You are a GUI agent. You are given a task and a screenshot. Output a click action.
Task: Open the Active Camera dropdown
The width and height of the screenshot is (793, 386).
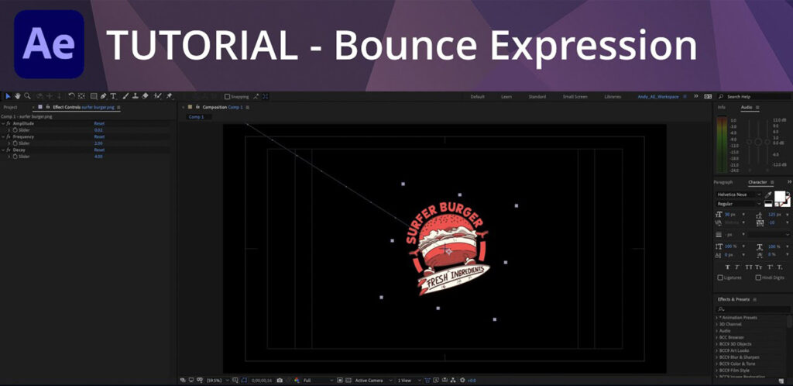[373, 380]
